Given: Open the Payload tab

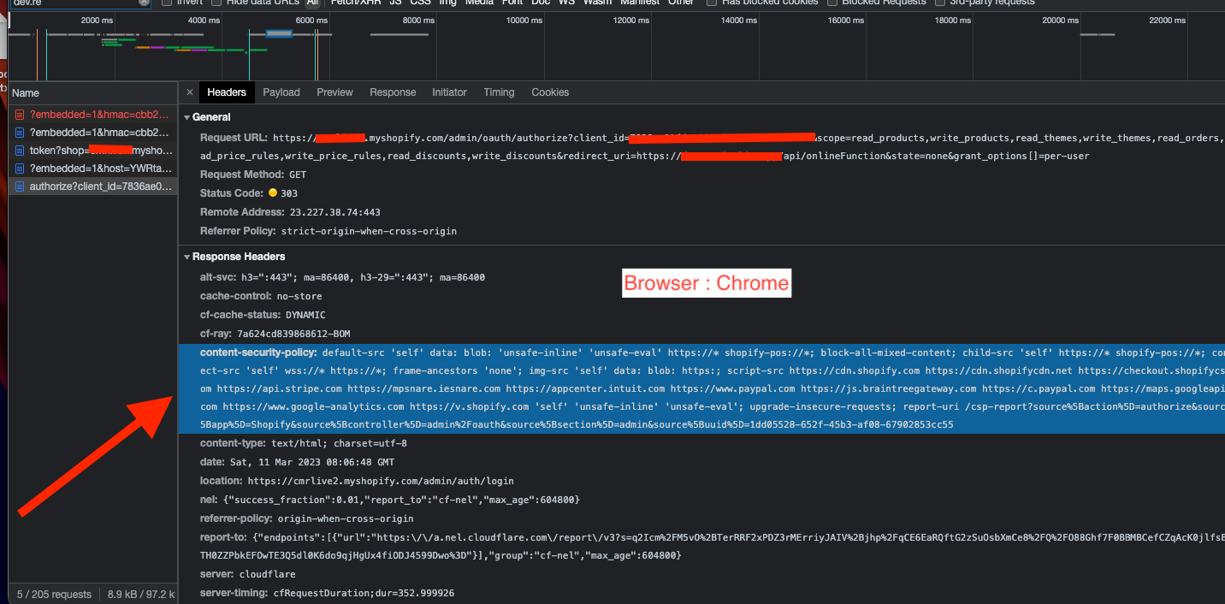Looking at the screenshot, I should pos(281,92).
